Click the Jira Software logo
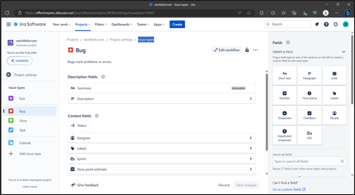The image size is (355, 195). click(x=30, y=24)
